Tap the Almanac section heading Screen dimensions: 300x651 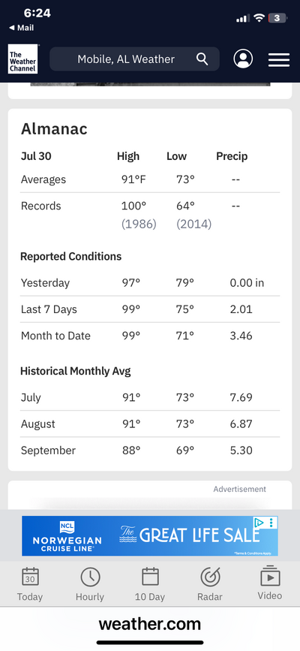(54, 128)
